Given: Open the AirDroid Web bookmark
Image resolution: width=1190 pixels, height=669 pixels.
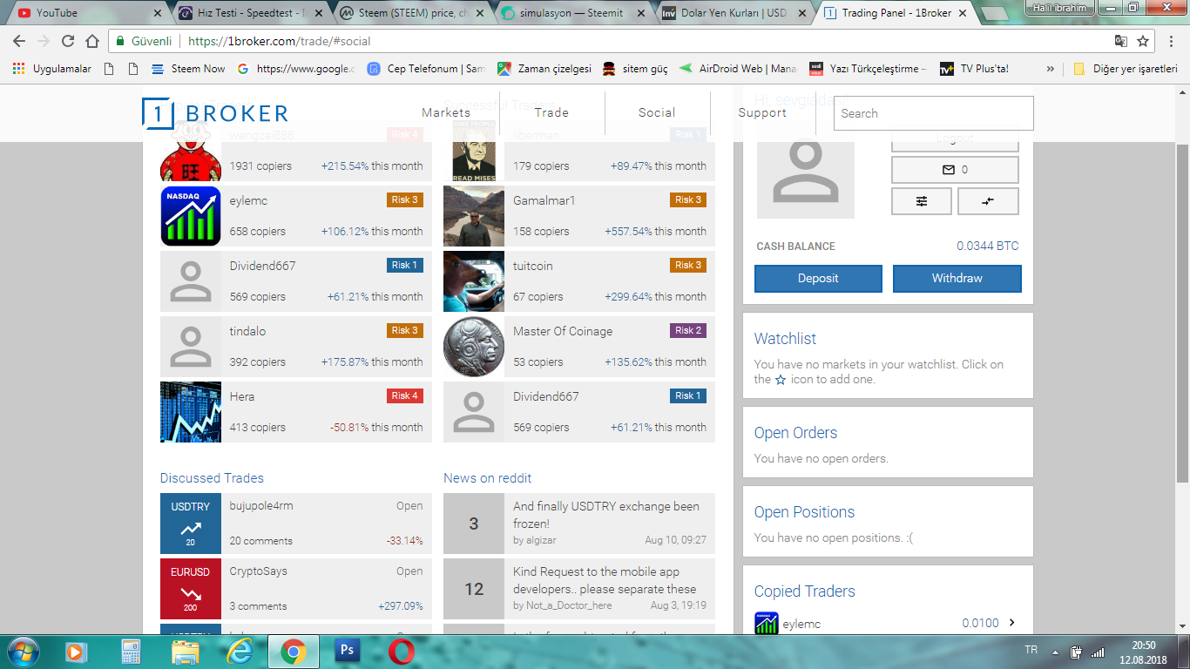Looking at the screenshot, I should tap(738, 69).
